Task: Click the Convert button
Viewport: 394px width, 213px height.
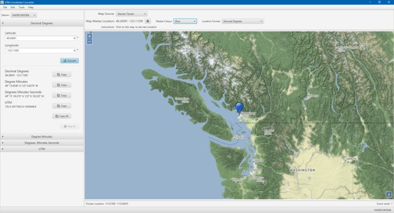Action: pyautogui.click(x=70, y=61)
